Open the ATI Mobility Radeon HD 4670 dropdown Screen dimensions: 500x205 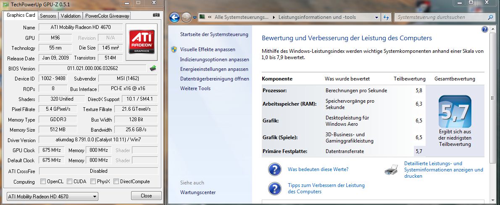(52, 196)
